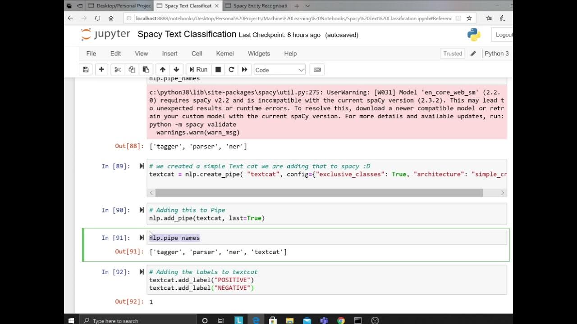This screenshot has width=577, height=324.
Task: Click the pencil edit-mode indicator
Action: (473, 54)
